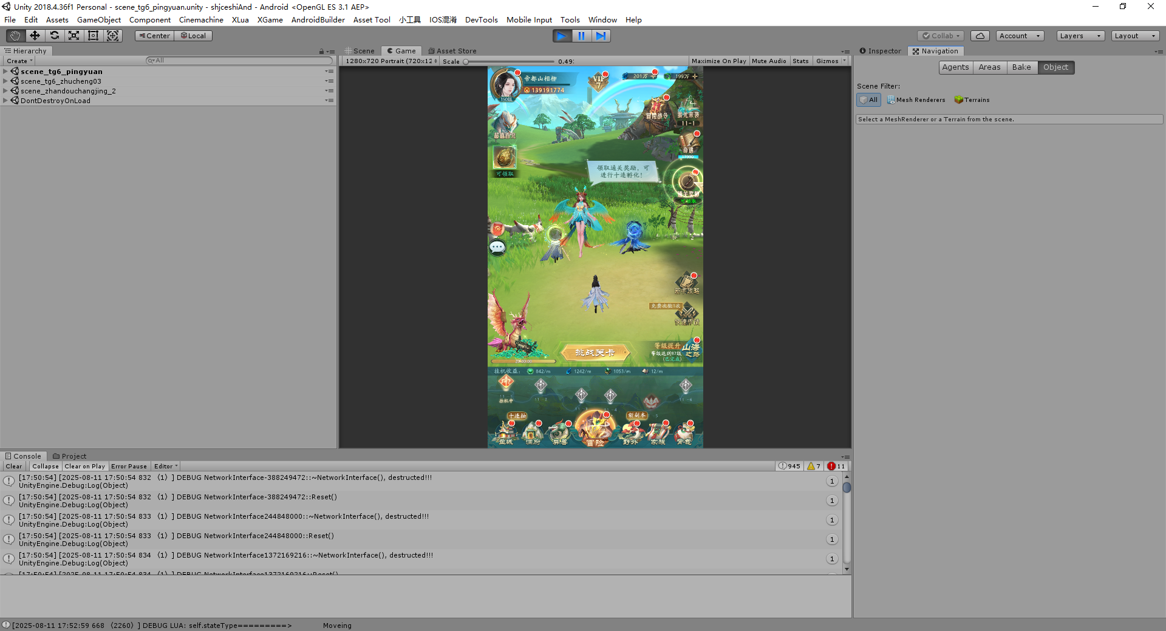Click the console Clear button

(14, 466)
